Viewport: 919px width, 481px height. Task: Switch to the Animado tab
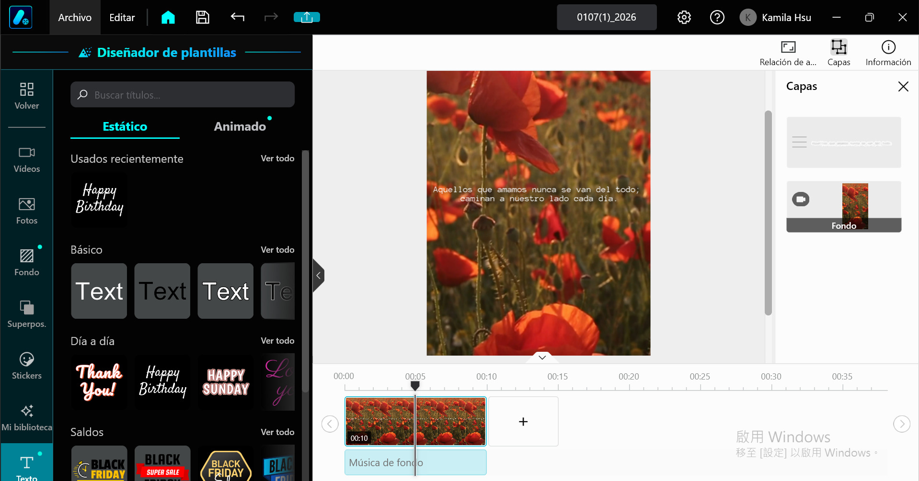240,127
